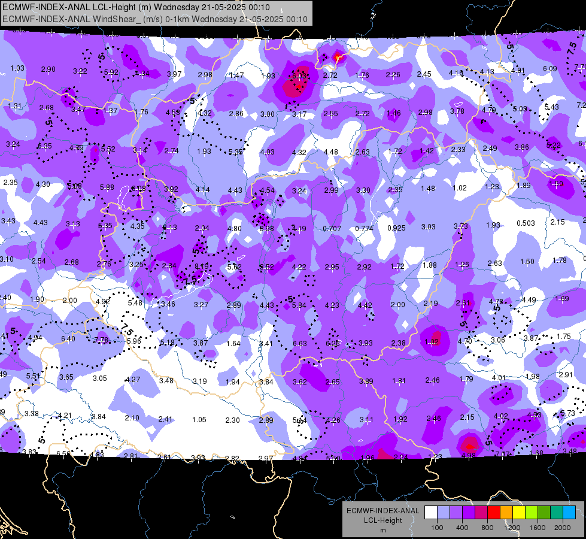This screenshot has width=586, height=539.
Task: Click the wind shear value 6.09
Action: [x=549, y=69]
